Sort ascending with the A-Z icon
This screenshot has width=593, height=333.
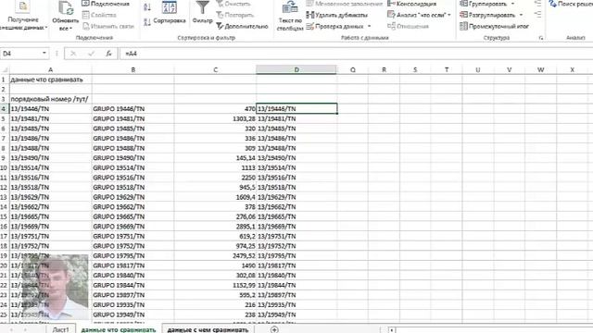(147, 6)
